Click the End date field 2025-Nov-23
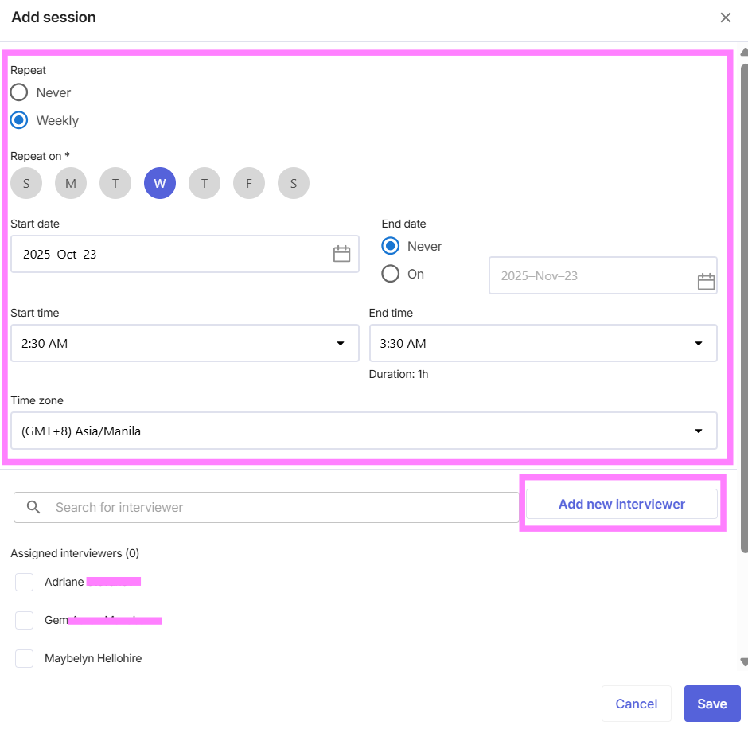748x729 pixels. pos(603,275)
